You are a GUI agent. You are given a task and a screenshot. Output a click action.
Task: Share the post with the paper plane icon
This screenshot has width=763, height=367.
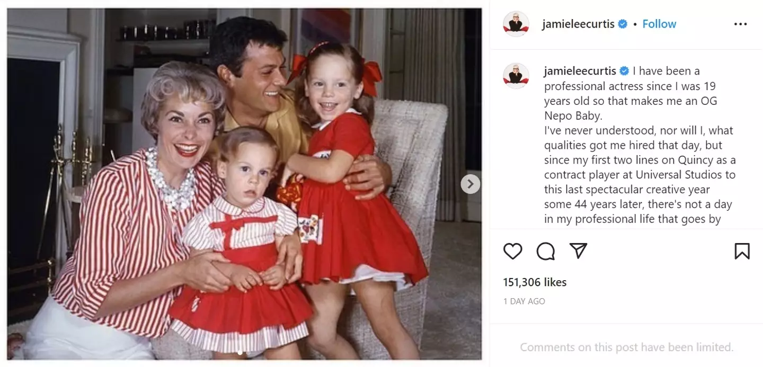pos(578,251)
